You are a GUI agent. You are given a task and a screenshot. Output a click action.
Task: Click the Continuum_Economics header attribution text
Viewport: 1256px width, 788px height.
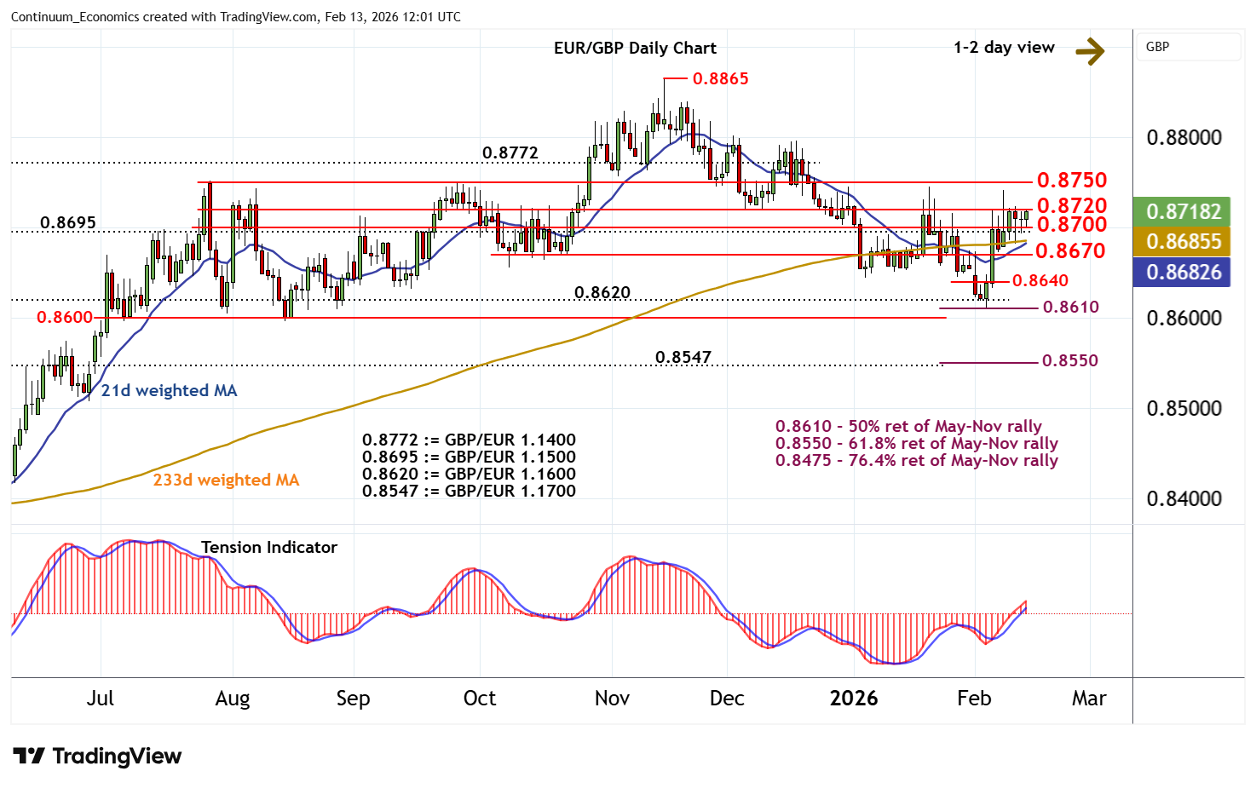(x=235, y=17)
